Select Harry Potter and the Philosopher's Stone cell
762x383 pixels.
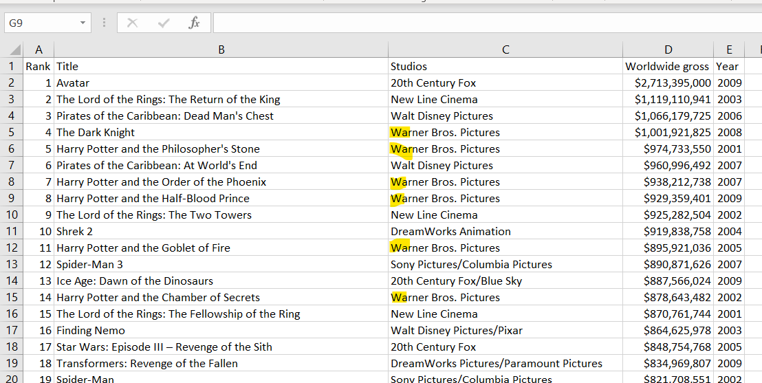point(221,149)
